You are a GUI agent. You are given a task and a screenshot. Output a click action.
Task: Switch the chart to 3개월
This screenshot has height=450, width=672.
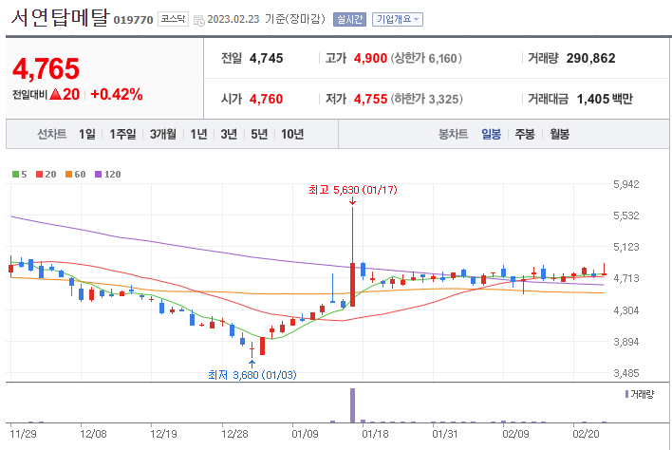tap(163, 135)
